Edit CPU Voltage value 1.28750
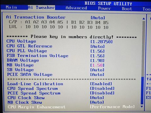 pos(101,42)
